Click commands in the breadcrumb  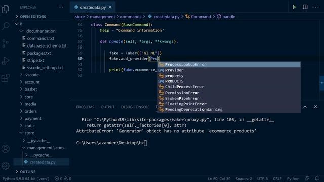point(131,17)
